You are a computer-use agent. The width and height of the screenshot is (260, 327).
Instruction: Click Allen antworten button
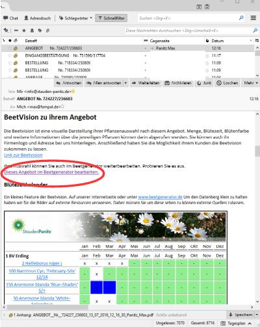click(x=104, y=83)
